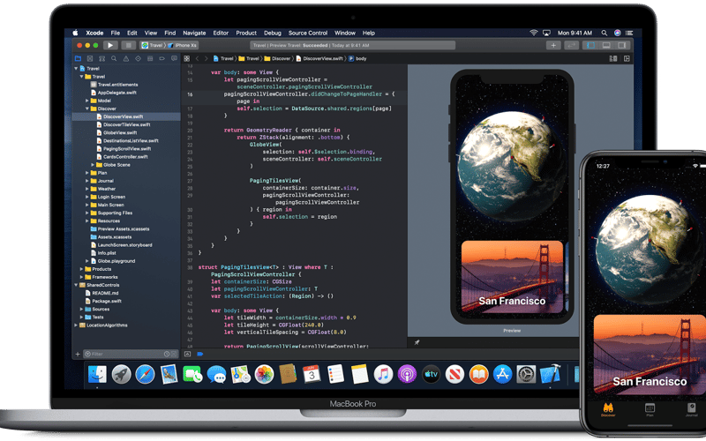The image size is (706, 441).
Task: Open the Test navigator diamond icon
Action: tap(139, 58)
